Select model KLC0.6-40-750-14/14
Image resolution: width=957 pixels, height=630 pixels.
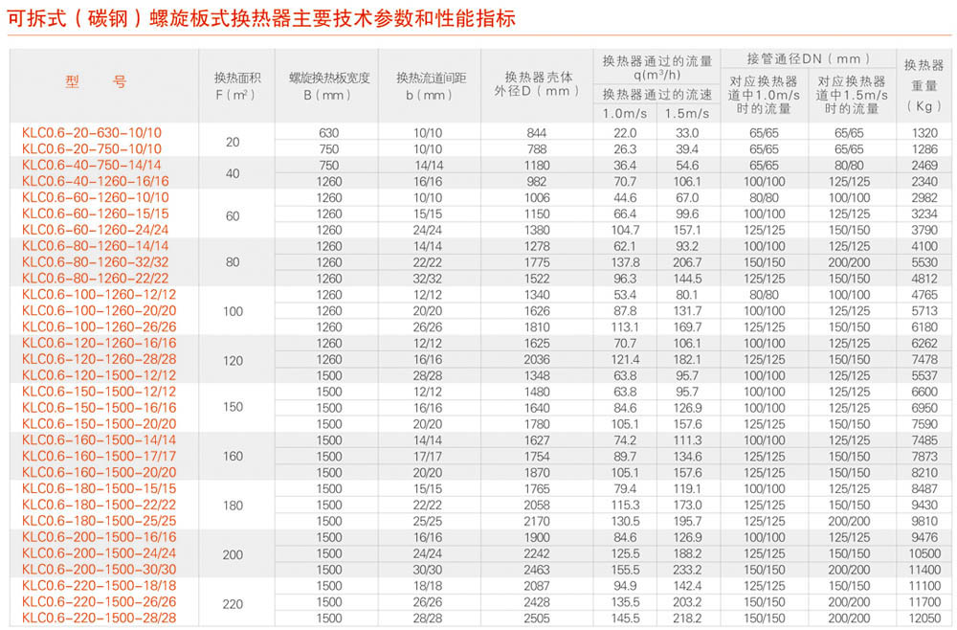[x=92, y=165]
